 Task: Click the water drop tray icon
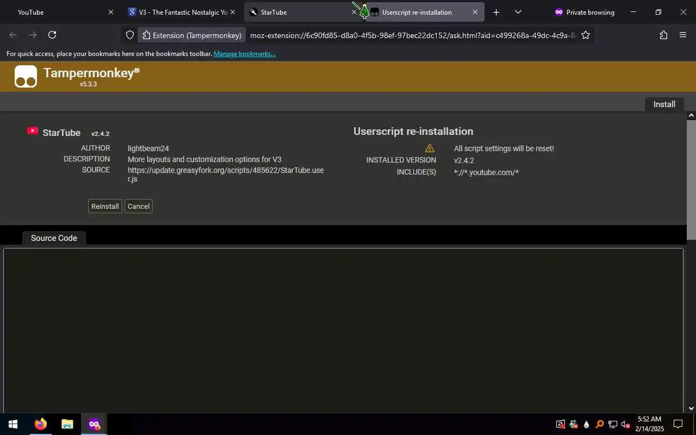point(586,424)
